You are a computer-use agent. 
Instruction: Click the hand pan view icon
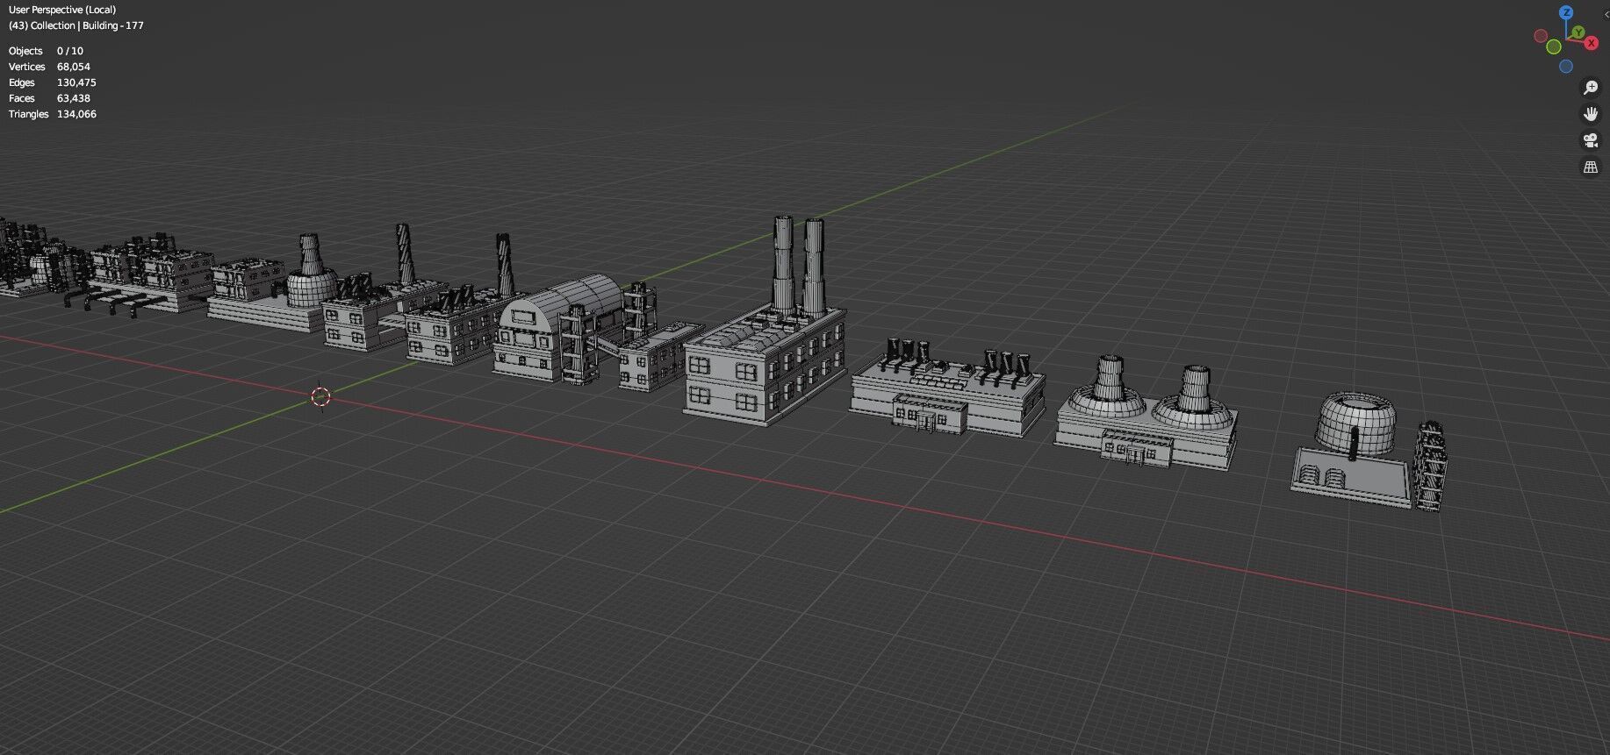click(x=1591, y=114)
